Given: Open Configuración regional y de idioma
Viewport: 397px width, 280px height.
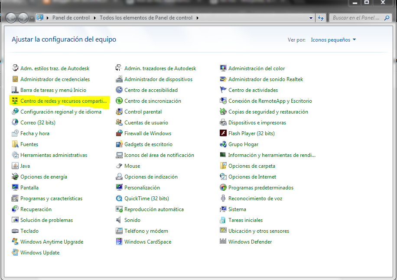Looking at the screenshot, I should pyautogui.click(x=61, y=112).
